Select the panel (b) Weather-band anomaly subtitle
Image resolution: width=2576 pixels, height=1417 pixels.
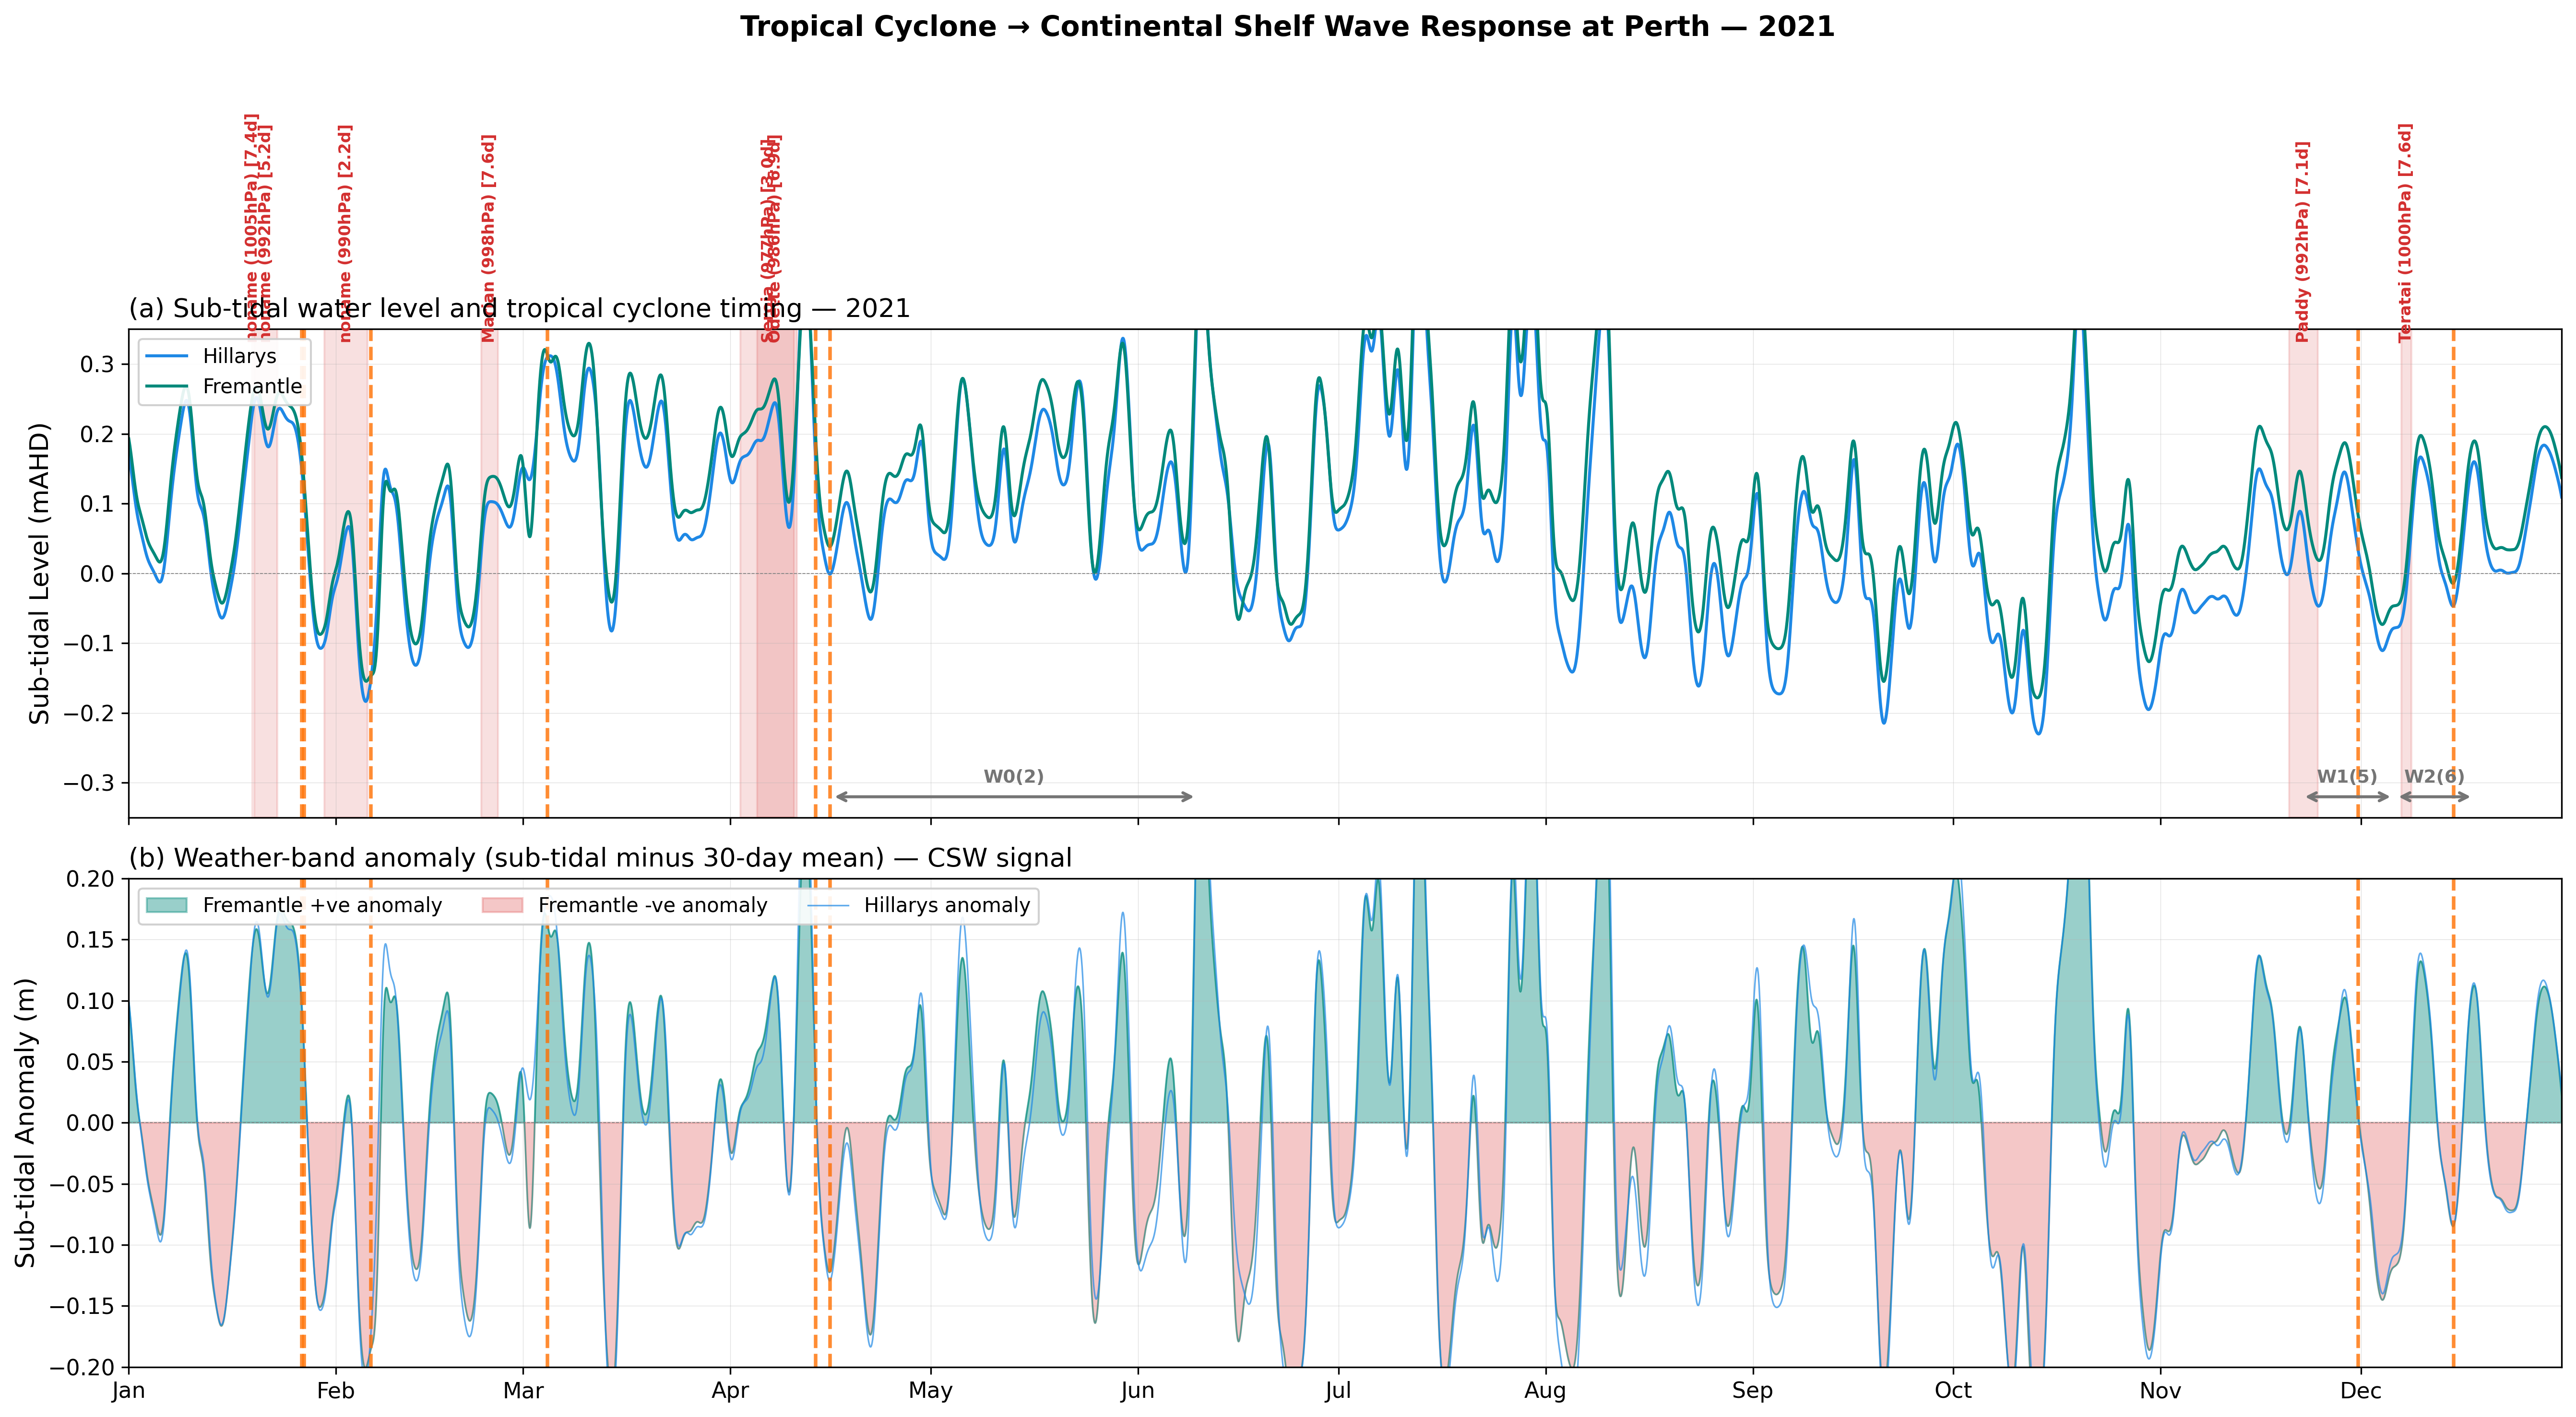click(x=600, y=857)
